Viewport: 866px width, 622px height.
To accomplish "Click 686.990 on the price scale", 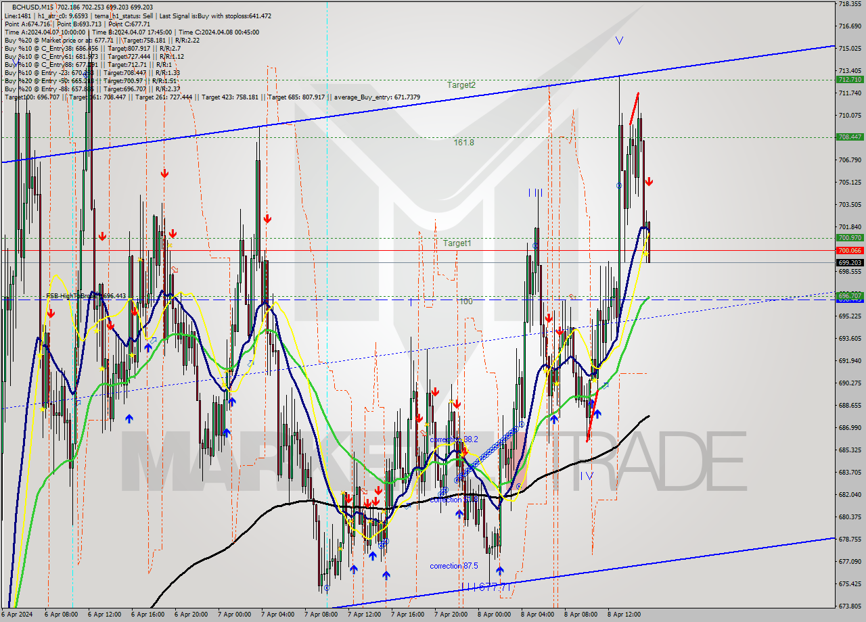I will [x=850, y=428].
